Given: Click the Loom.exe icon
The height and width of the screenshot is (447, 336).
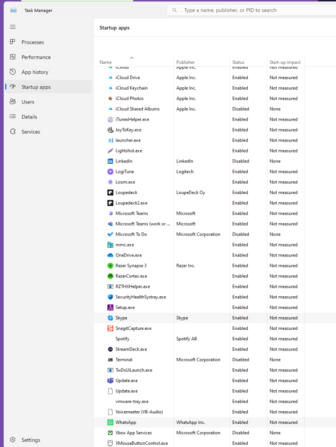Looking at the screenshot, I should point(110,182).
